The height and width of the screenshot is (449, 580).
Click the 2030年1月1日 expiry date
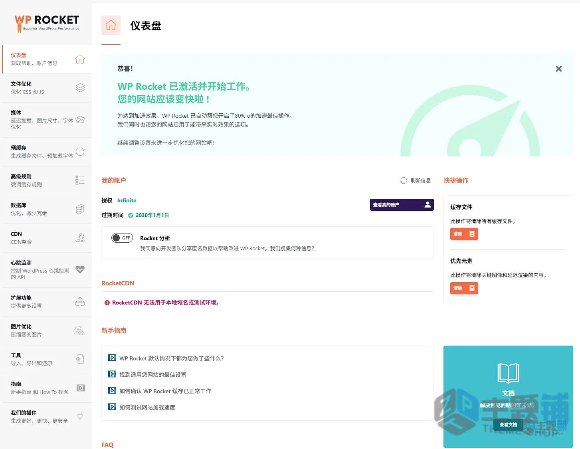[x=152, y=215]
